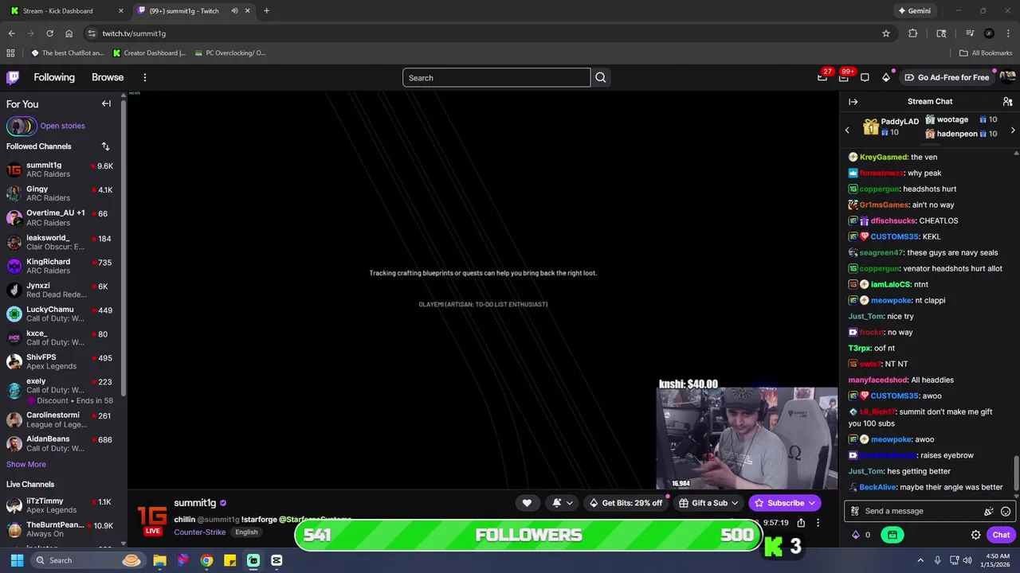Open ShivFPS channel in sidebar

pyautogui.click(x=62, y=361)
